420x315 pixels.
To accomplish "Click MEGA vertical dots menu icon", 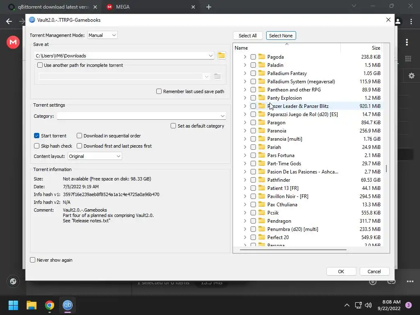I will click(x=407, y=42).
